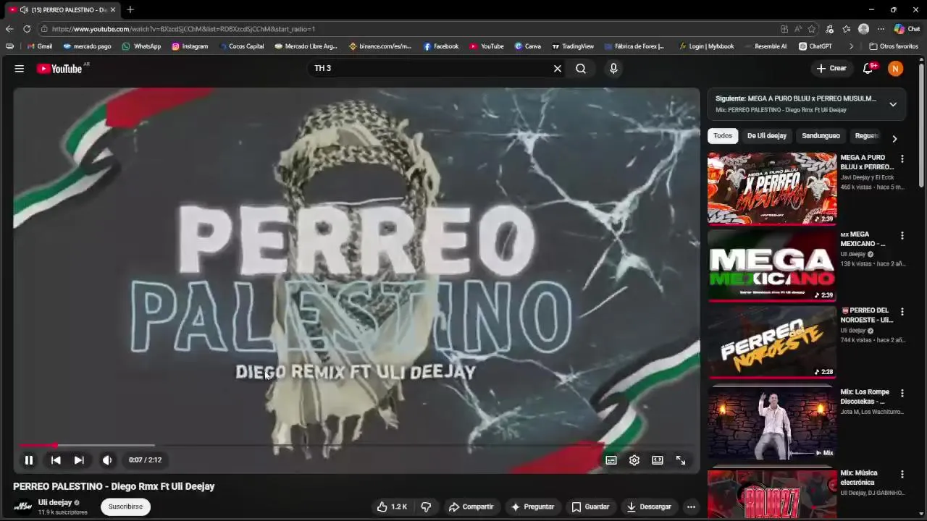
Task: Start voice search with the microphone
Action: (x=613, y=68)
